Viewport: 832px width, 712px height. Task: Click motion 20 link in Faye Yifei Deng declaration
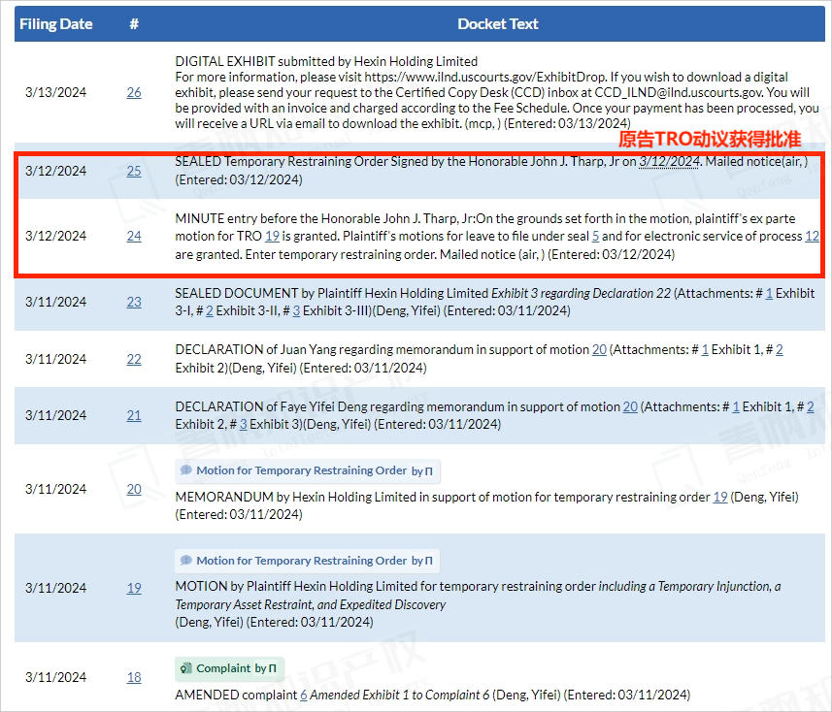[630, 407]
